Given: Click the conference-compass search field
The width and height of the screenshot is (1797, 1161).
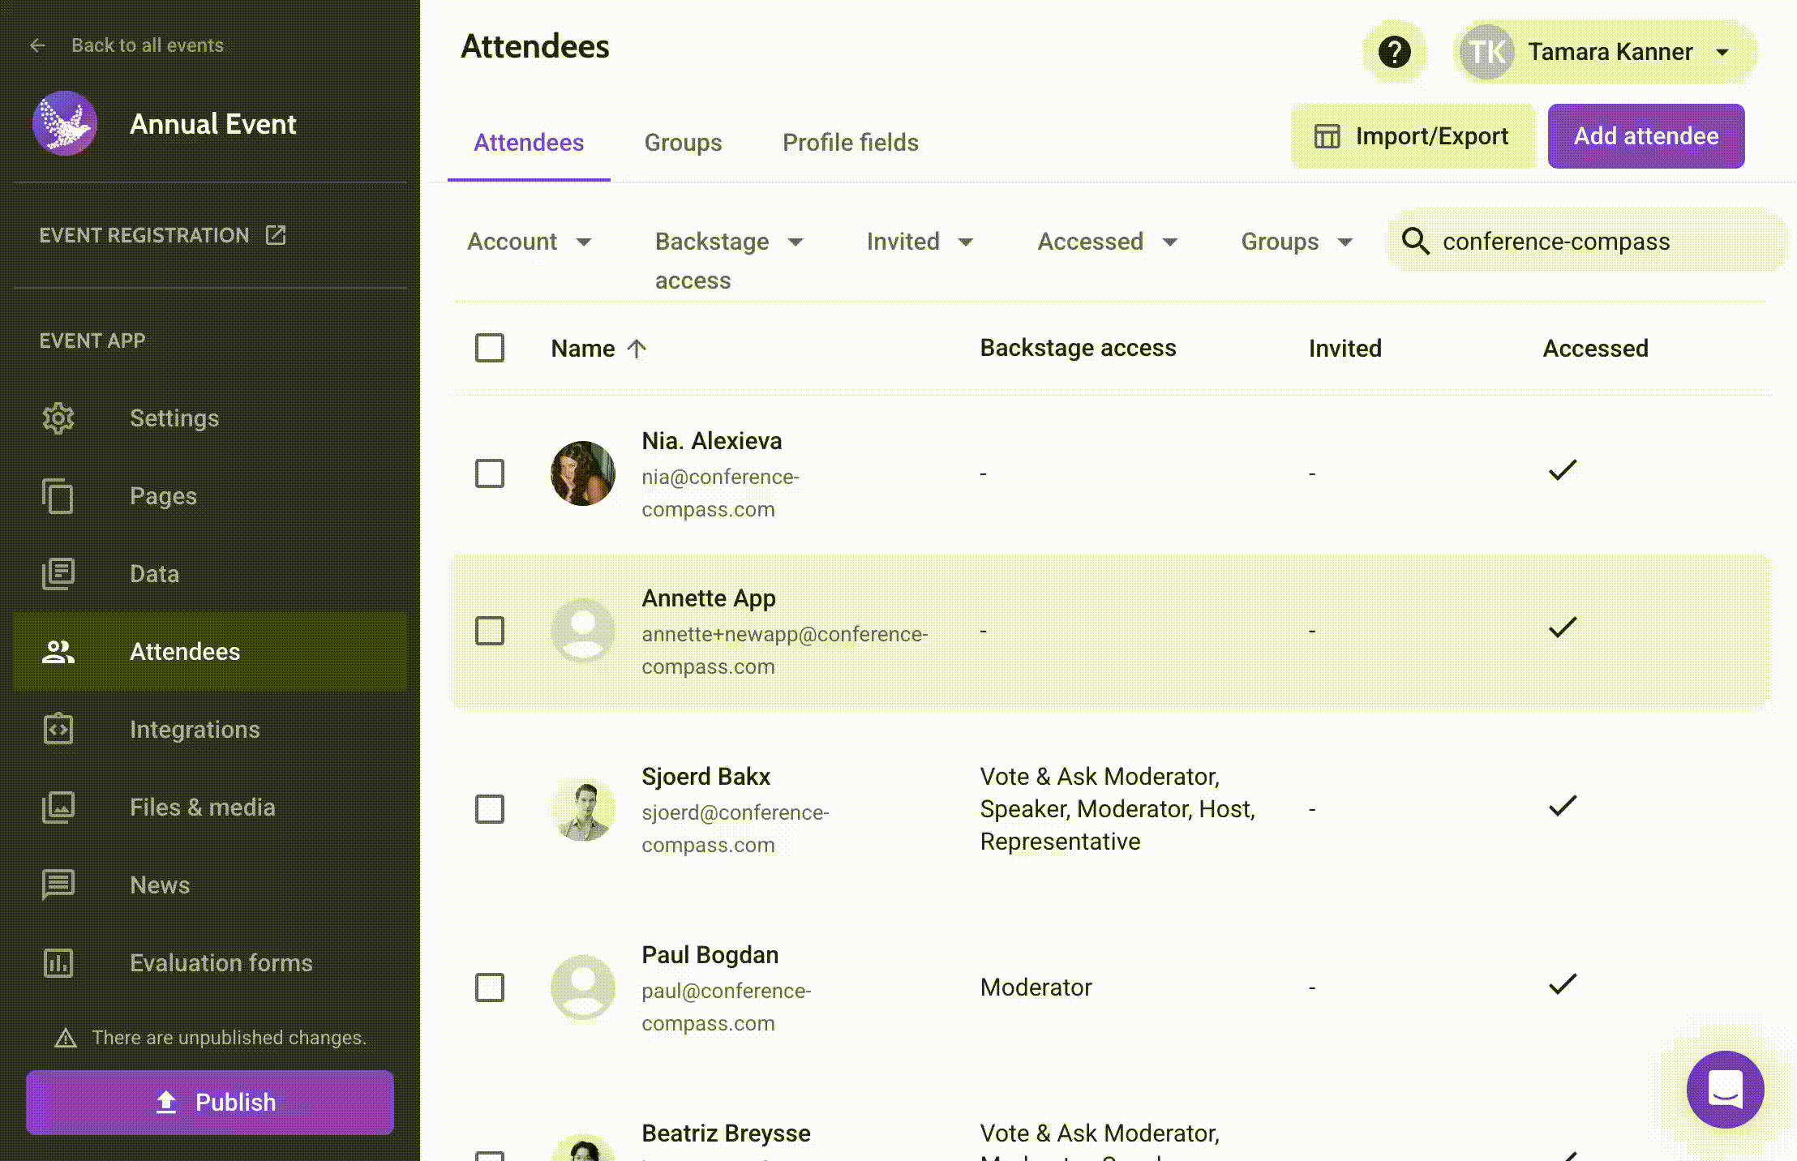Looking at the screenshot, I should coord(1587,242).
